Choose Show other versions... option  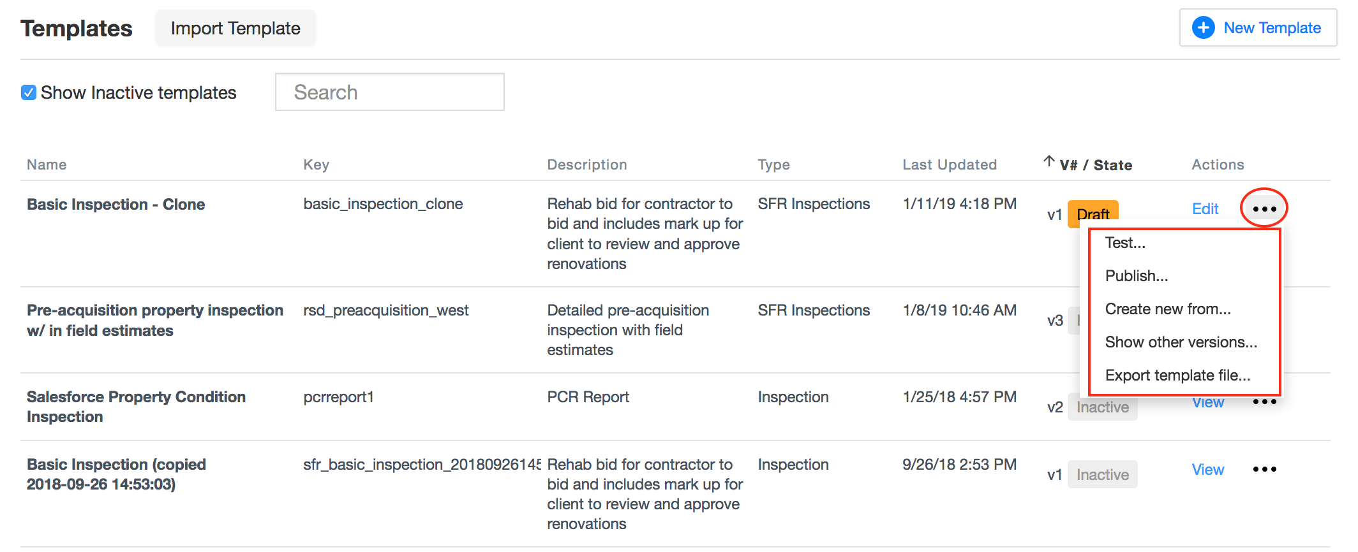click(1181, 342)
